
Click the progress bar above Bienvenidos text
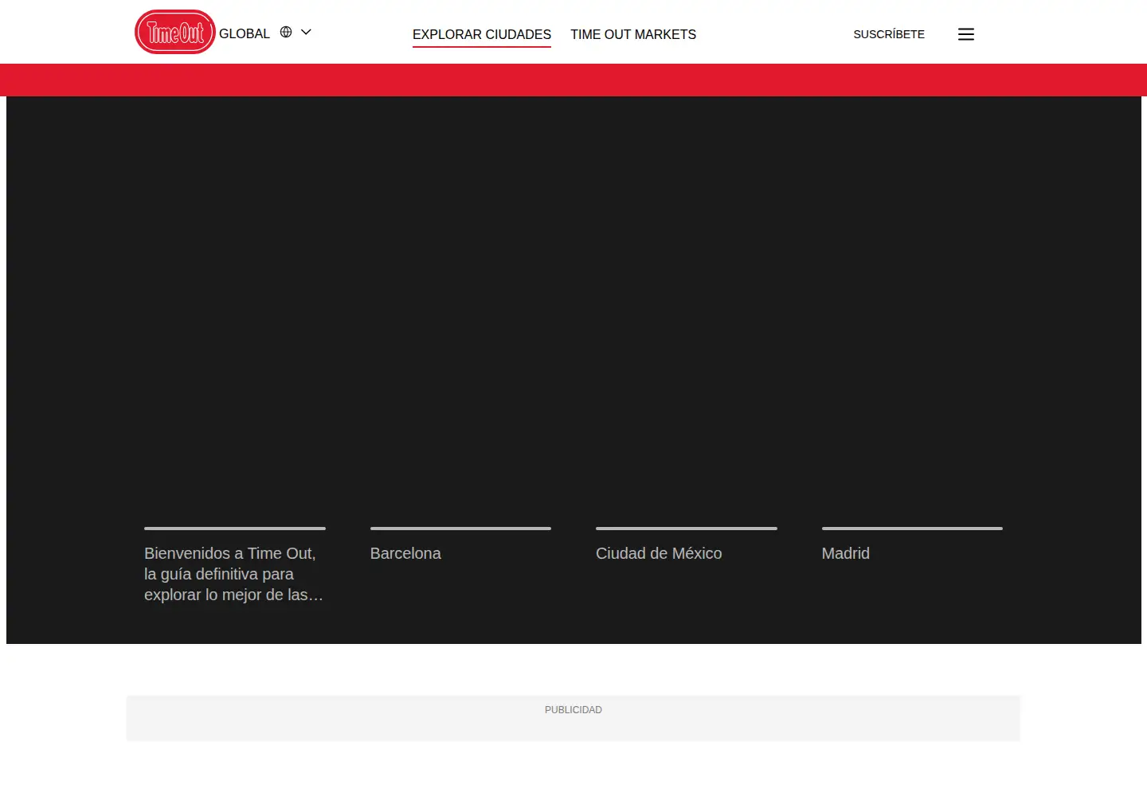click(235, 529)
